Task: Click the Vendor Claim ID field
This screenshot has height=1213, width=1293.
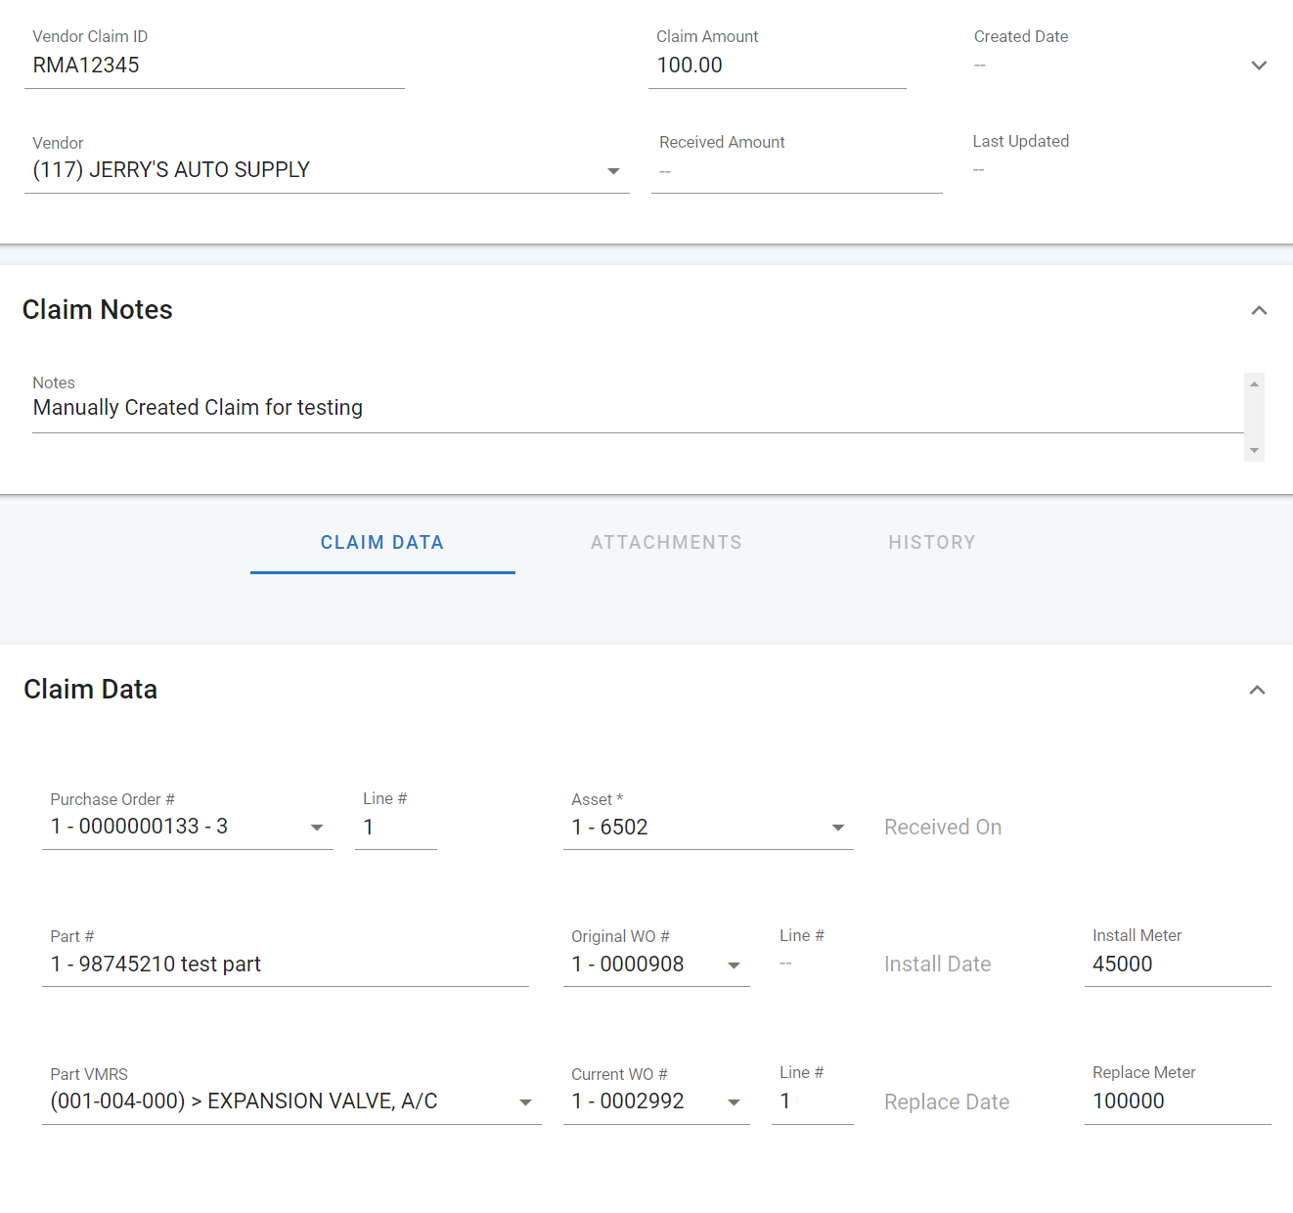Action: (213, 66)
